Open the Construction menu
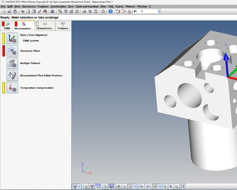237x190 pixels. tap(58, 6)
